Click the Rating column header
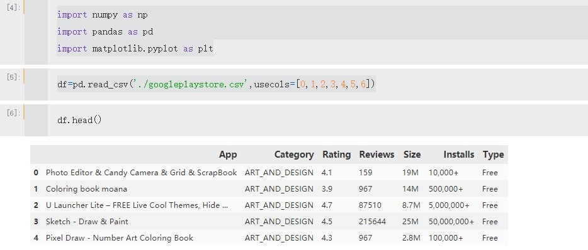Image resolution: width=588 pixels, height=250 pixels. click(336, 155)
